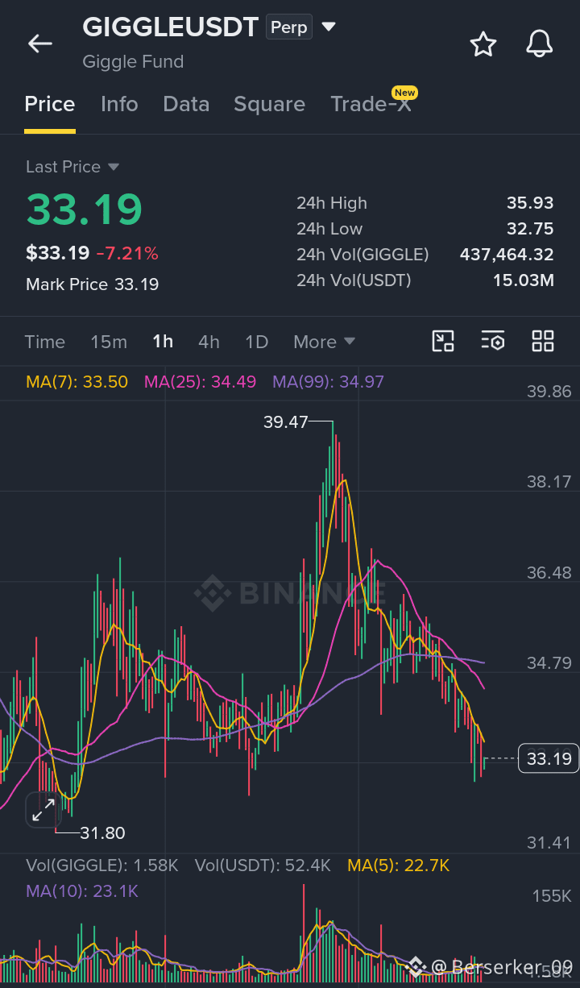
Task: Select the 15m chart interval
Action: click(109, 342)
